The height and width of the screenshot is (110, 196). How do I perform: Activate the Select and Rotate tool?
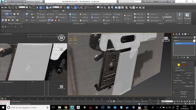(44, 8)
